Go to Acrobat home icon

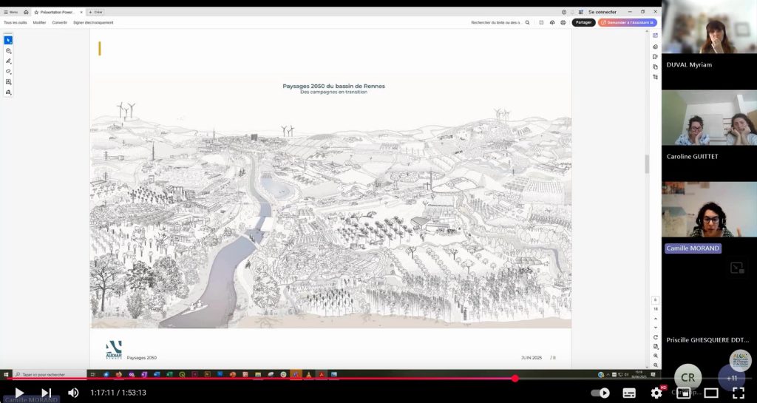[26, 12]
